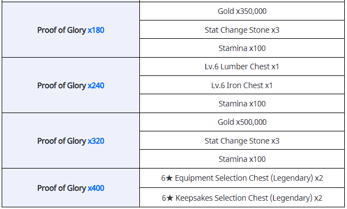Select Stamina x100 in the x180 tier
The image size is (347, 209).
(x=242, y=48)
